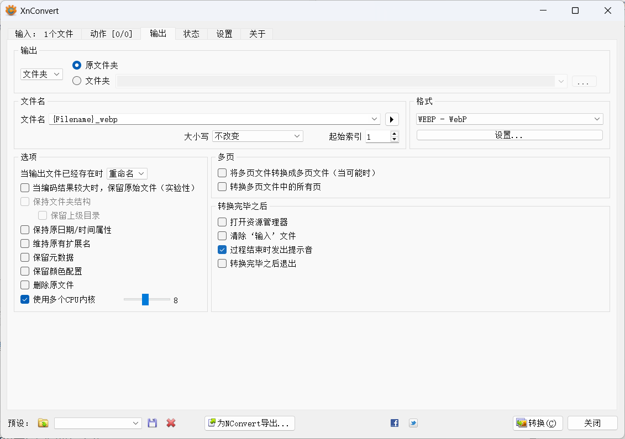Switch to 动作 [0/0] tab

111,34
